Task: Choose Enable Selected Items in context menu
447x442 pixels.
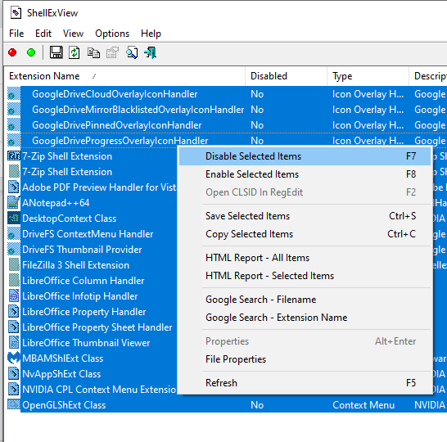Action: [x=305, y=174]
